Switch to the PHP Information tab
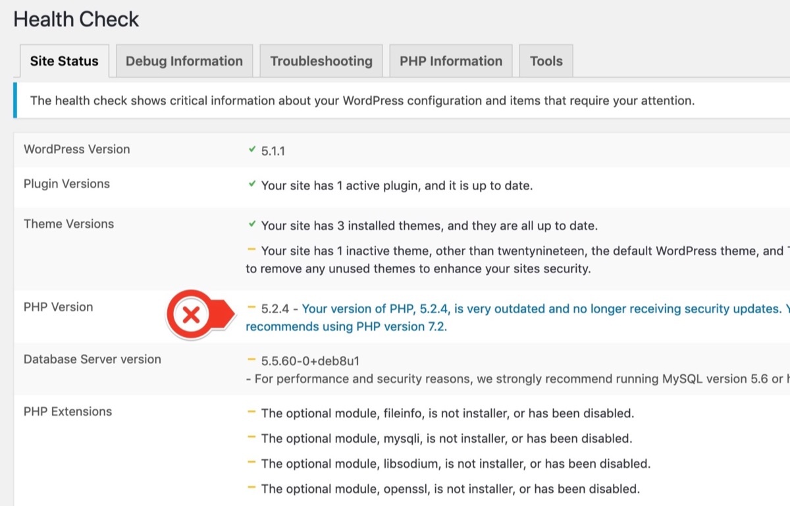 coord(451,61)
